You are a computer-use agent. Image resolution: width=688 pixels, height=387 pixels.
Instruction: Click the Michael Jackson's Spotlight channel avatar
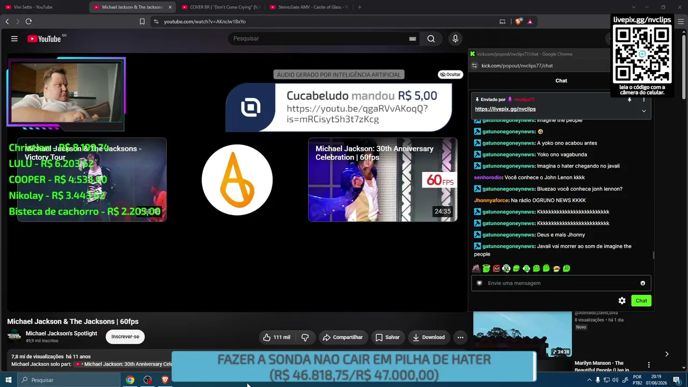14,336
